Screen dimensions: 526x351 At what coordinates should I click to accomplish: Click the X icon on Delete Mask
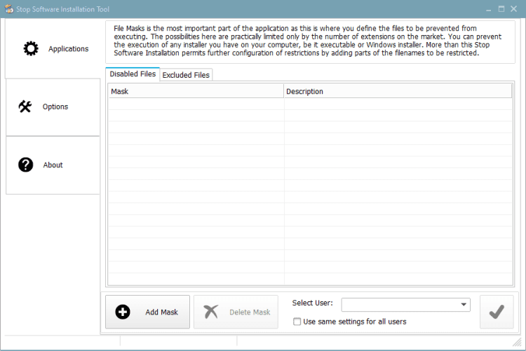point(211,312)
